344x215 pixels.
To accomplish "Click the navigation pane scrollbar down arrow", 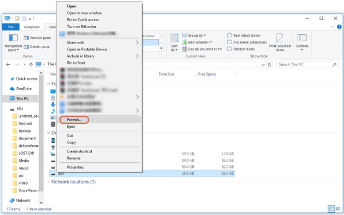I will pyautogui.click(x=41, y=203).
